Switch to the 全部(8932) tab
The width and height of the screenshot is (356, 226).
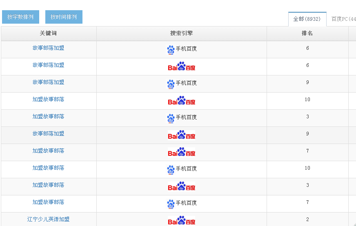point(307,19)
